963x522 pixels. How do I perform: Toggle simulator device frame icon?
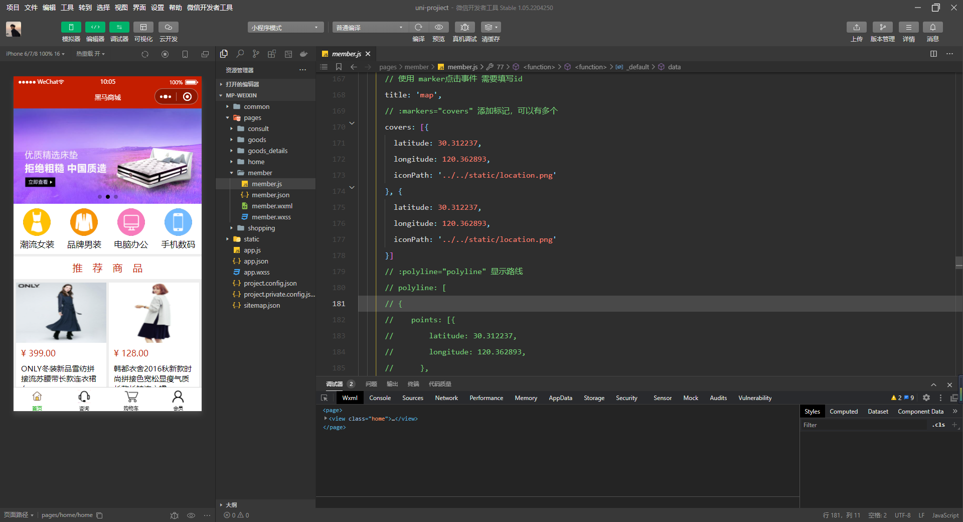[x=185, y=54]
